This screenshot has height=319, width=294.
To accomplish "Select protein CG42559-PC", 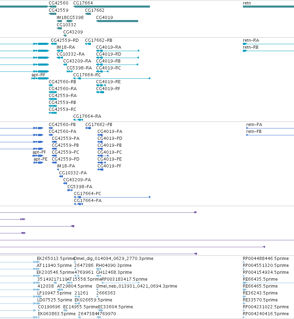I will coord(65,152).
